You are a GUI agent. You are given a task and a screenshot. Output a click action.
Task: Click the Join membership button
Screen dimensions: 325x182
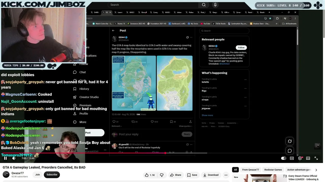point(38,175)
